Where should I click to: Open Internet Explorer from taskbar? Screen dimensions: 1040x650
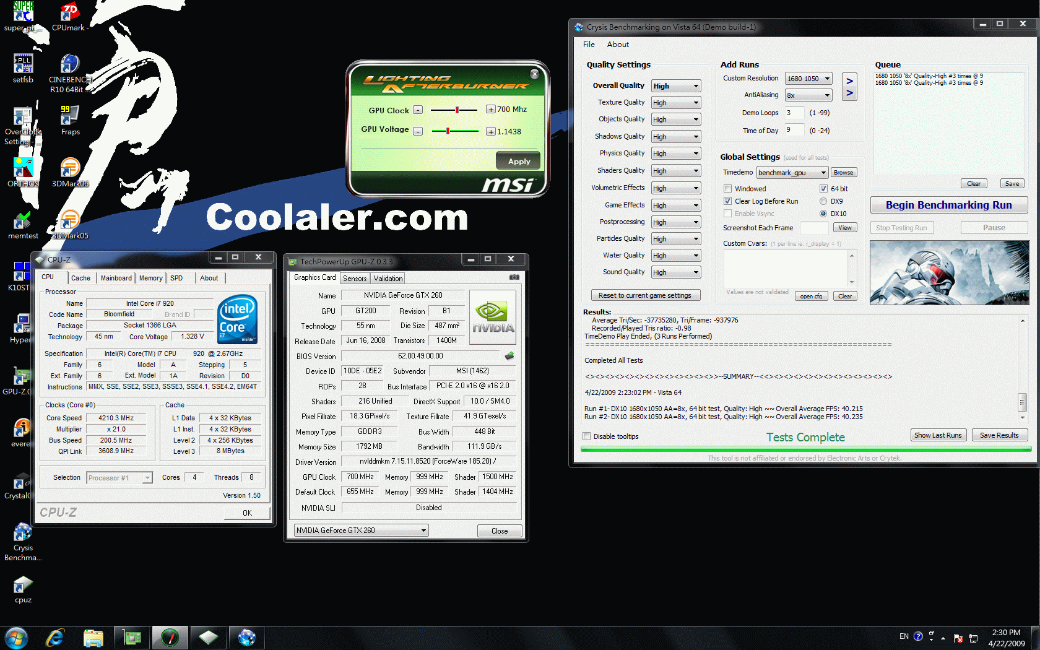55,638
